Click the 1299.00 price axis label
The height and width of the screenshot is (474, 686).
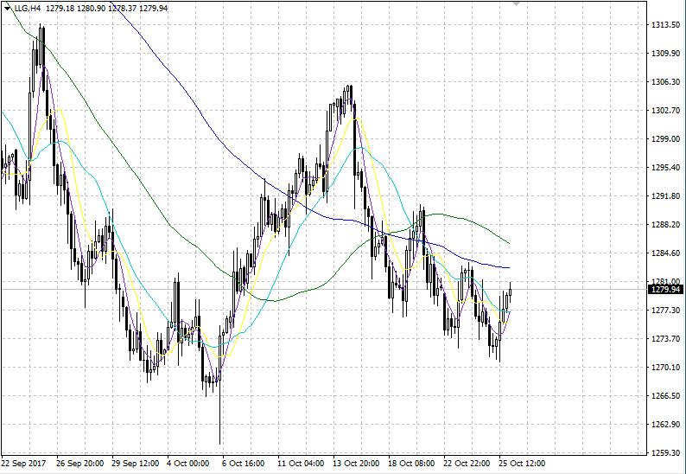pos(665,139)
